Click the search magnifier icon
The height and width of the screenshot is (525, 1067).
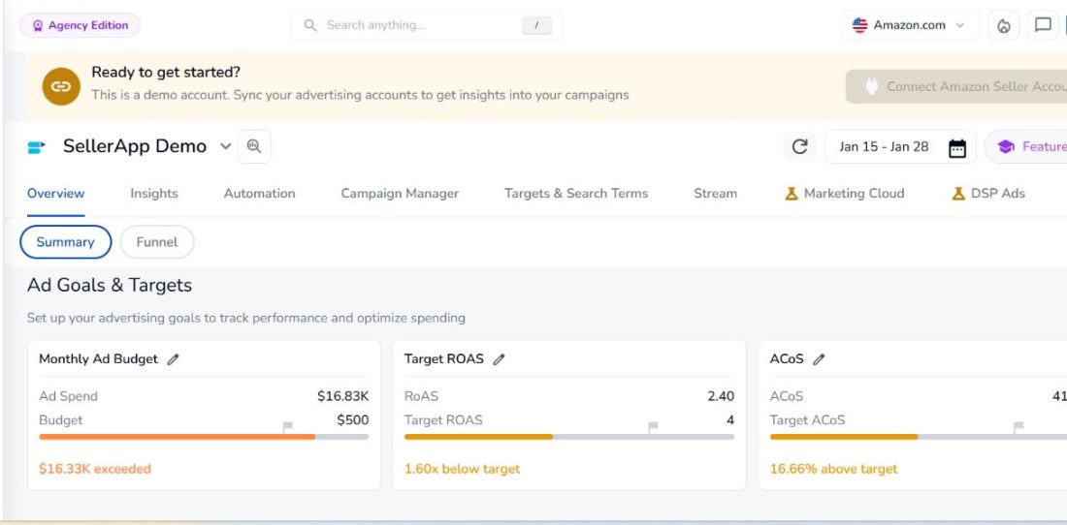click(x=310, y=25)
